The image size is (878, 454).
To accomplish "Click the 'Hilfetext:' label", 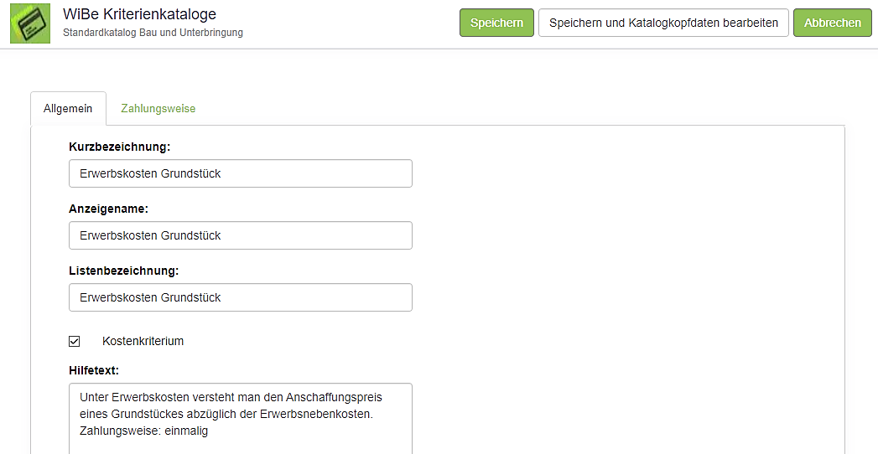I will coord(96,369).
